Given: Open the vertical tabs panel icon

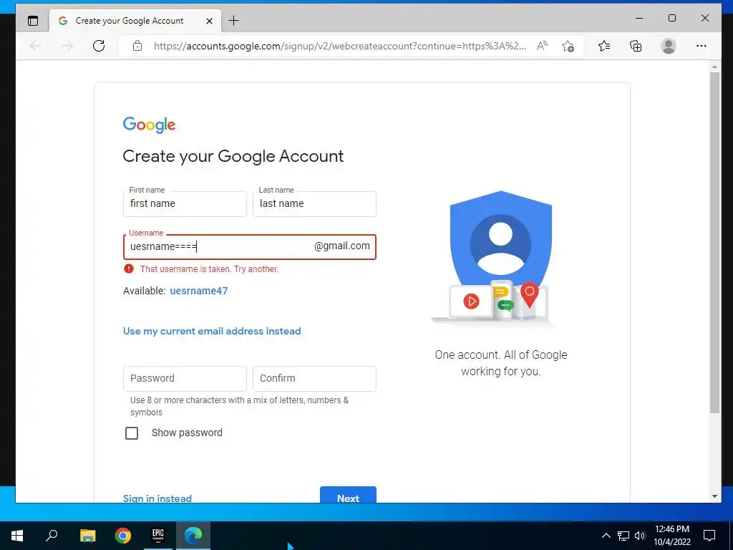Looking at the screenshot, I should point(33,21).
